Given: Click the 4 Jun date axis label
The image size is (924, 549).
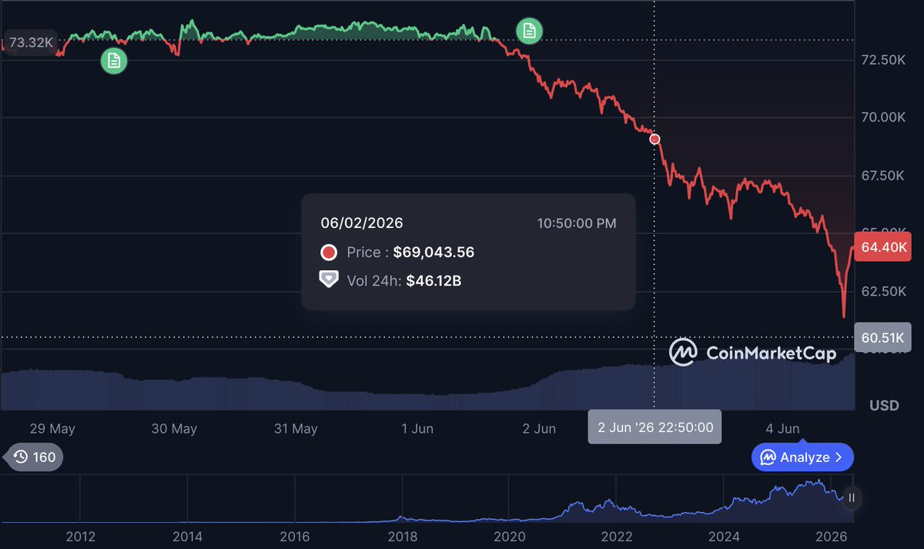Looking at the screenshot, I should click(783, 429).
